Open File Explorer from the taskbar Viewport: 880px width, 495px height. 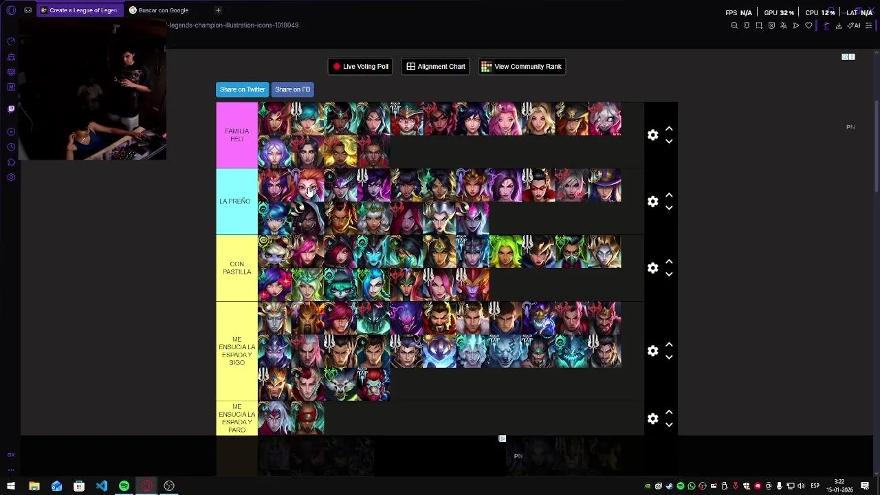click(x=34, y=486)
